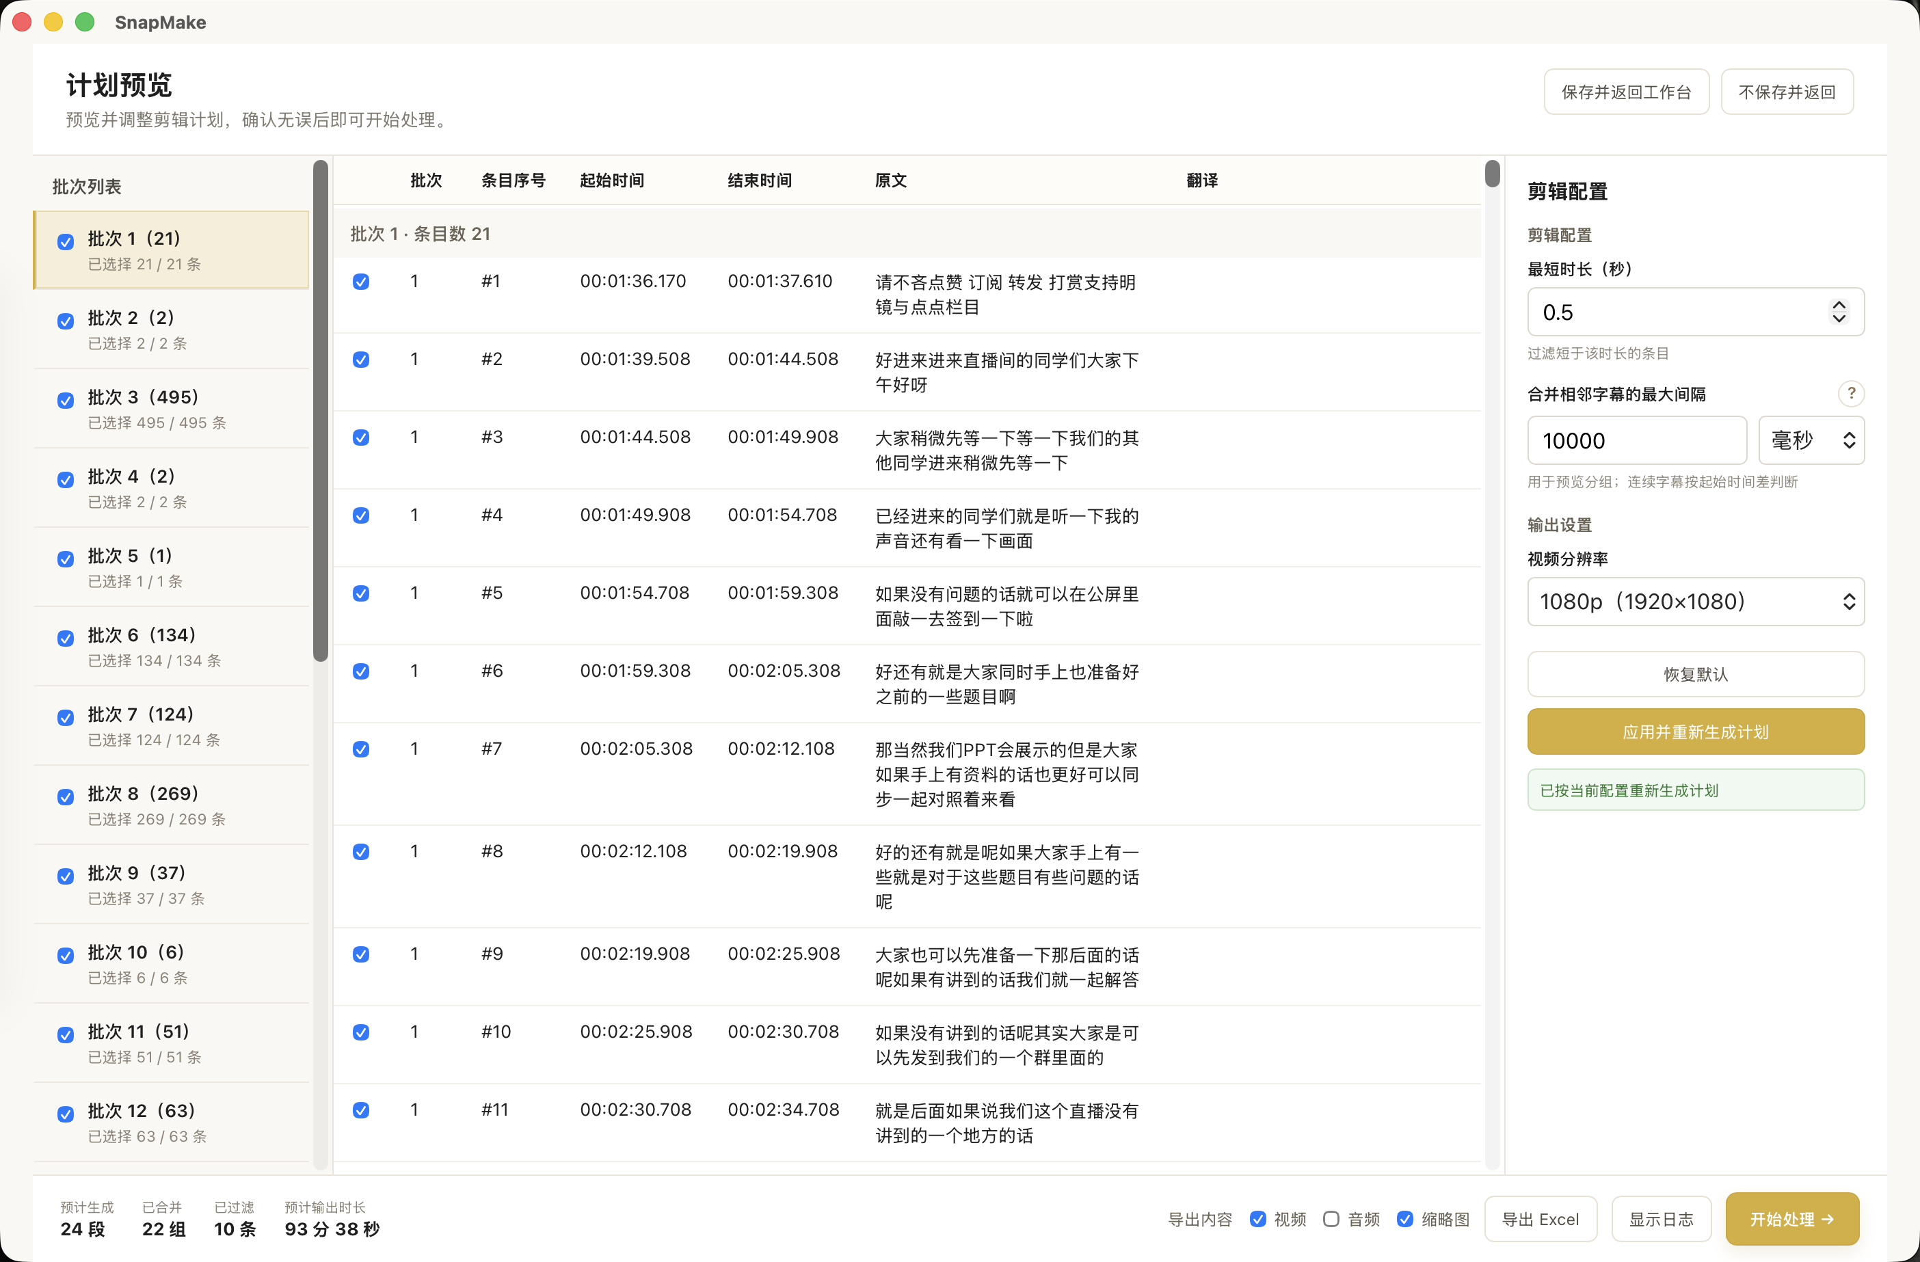This screenshot has height=1262, width=1920.
Task: Toggle the batch 6 (134) checkbox
Action: pyautogui.click(x=66, y=638)
